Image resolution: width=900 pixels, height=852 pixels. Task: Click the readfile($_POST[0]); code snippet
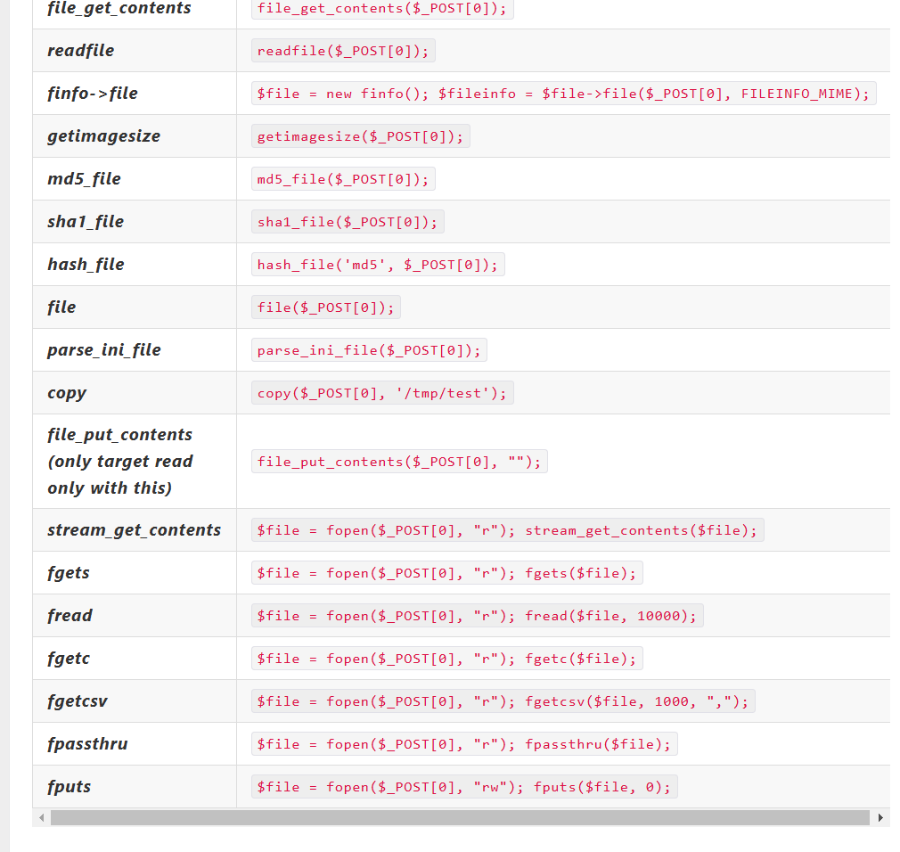(x=343, y=51)
